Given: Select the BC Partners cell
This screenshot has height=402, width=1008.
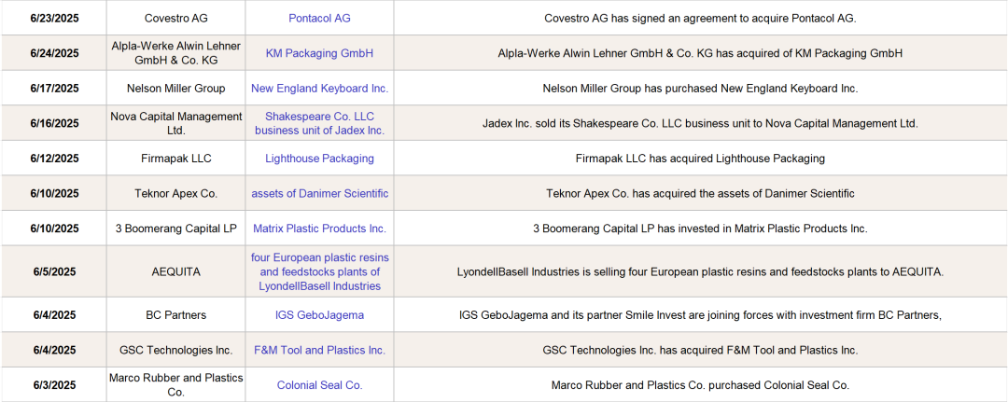Looking at the screenshot, I should coord(176,315).
